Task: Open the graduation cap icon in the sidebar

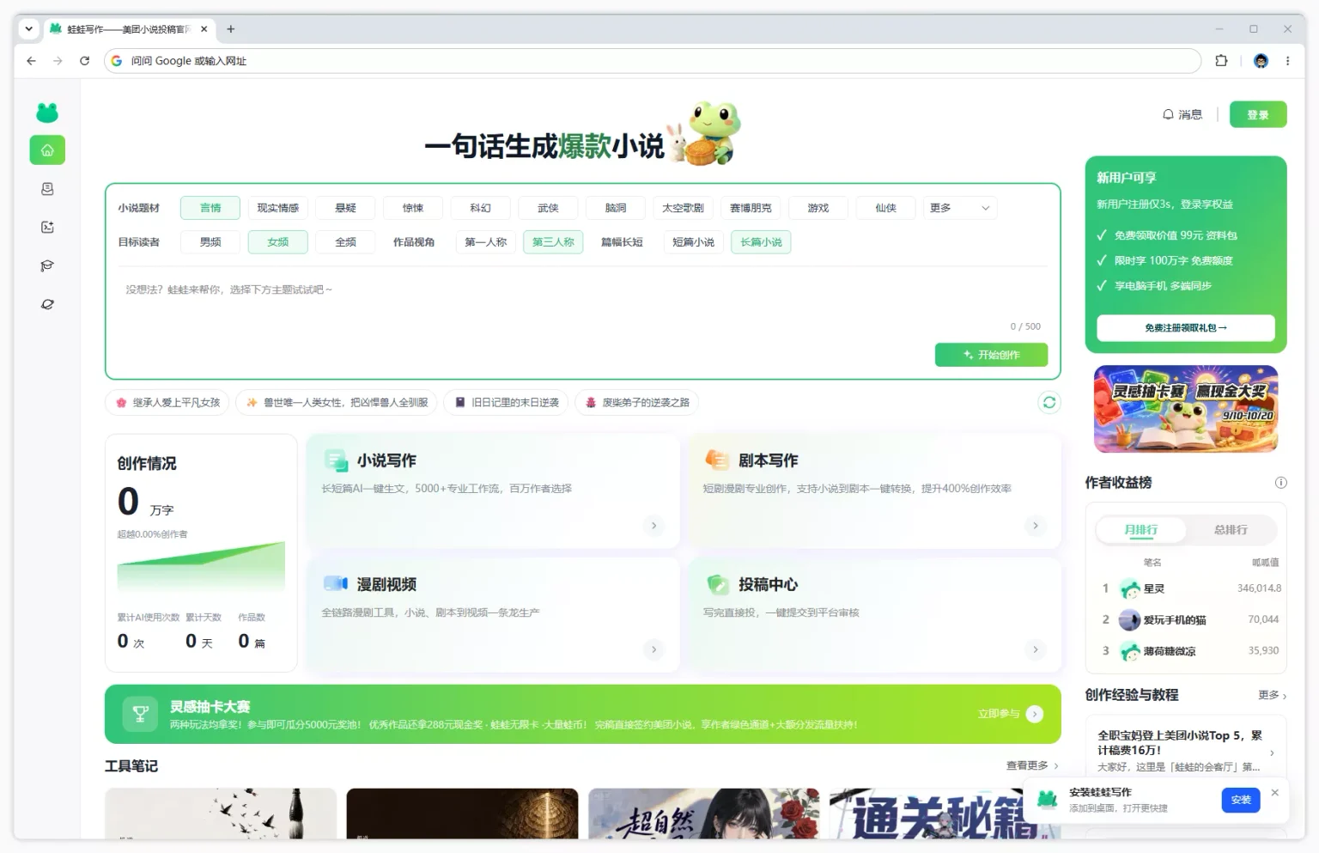Action: [x=47, y=265]
